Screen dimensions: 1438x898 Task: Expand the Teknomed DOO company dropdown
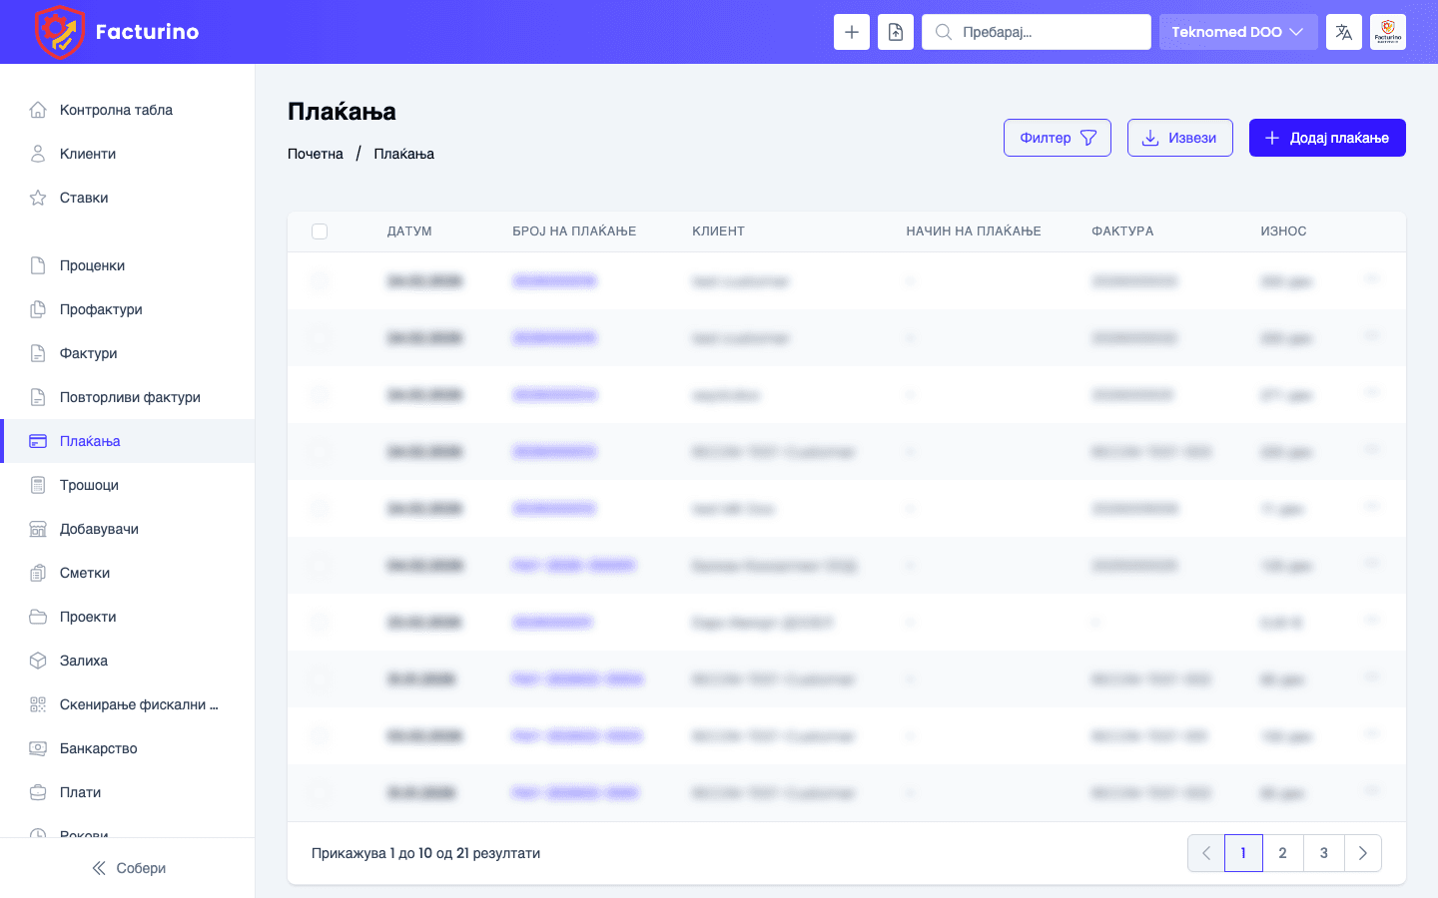[1237, 32]
